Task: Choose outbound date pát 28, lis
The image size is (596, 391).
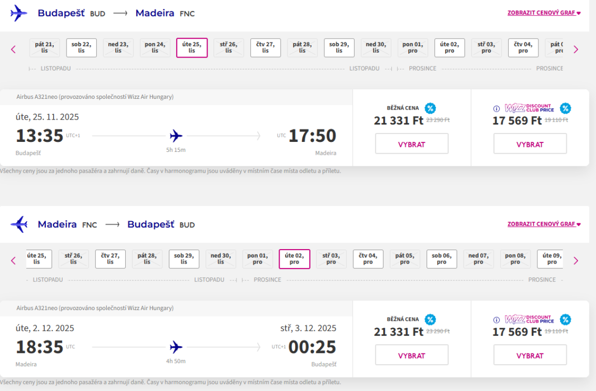Action: [x=302, y=48]
